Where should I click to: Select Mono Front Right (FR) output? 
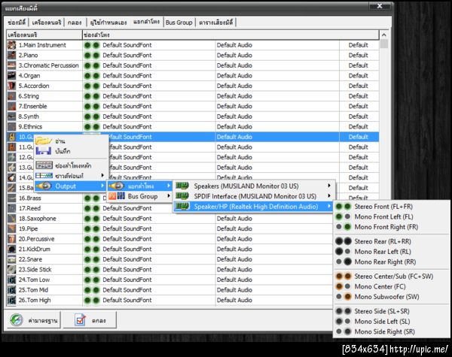click(x=390, y=227)
